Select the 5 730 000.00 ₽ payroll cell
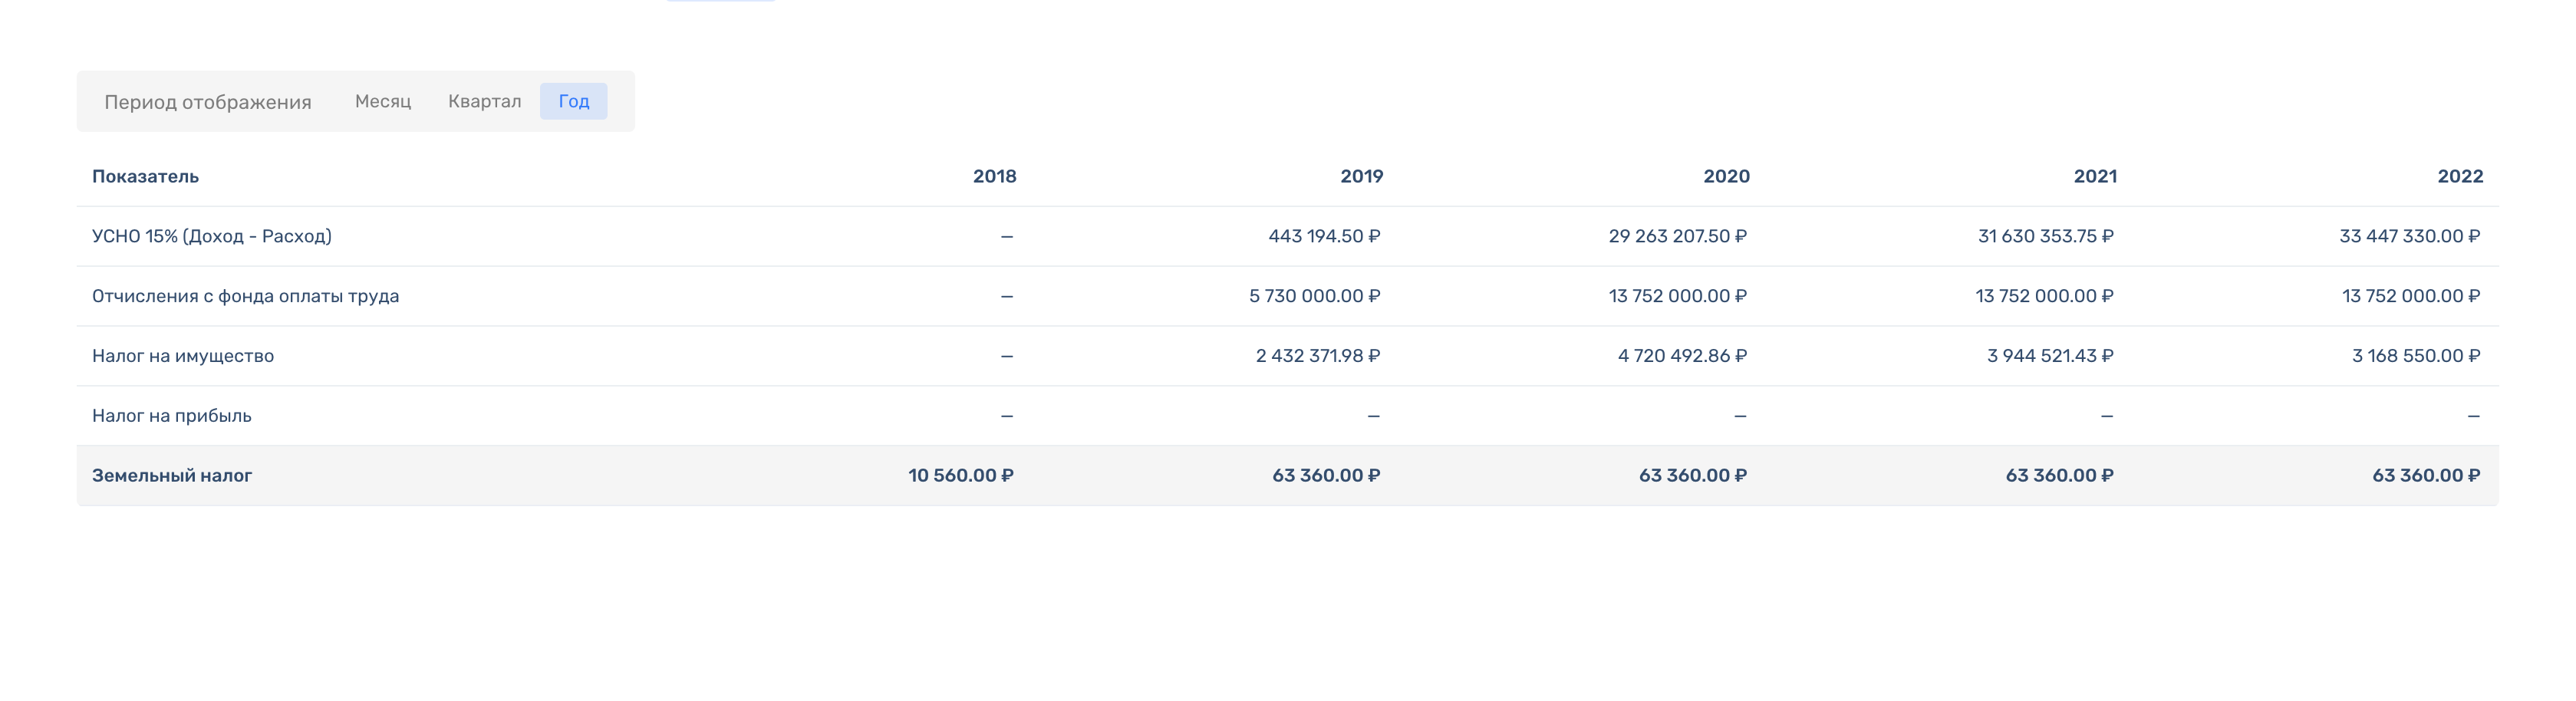Screen dimensions: 2576x701 [x=1314, y=296]
